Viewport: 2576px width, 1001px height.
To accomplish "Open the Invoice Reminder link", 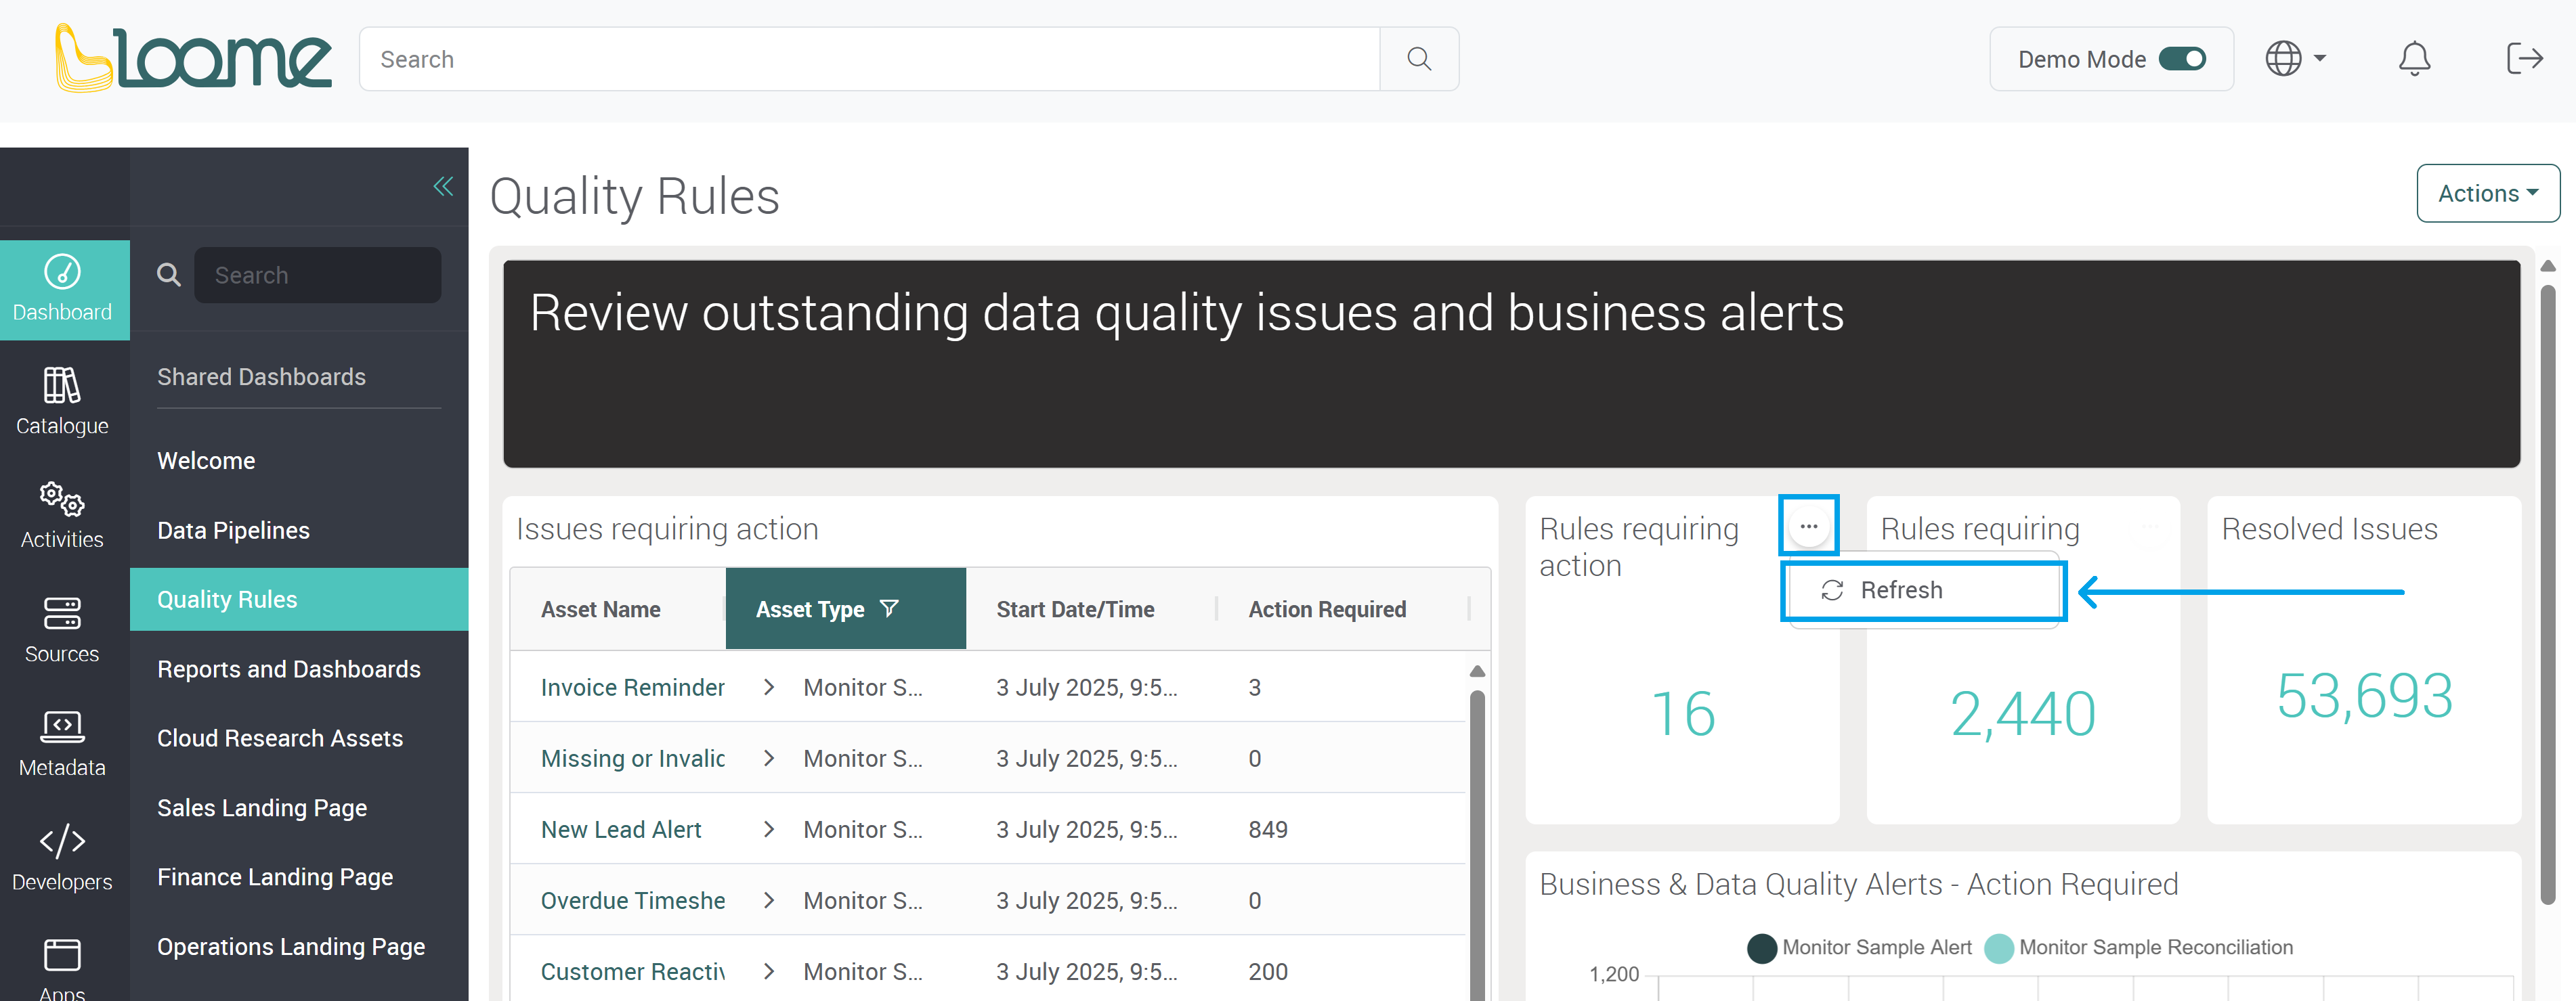I will click(632, 688).
